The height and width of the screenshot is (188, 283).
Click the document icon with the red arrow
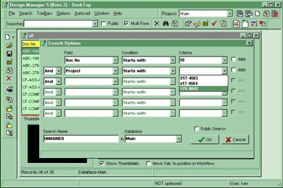(263, 23)
